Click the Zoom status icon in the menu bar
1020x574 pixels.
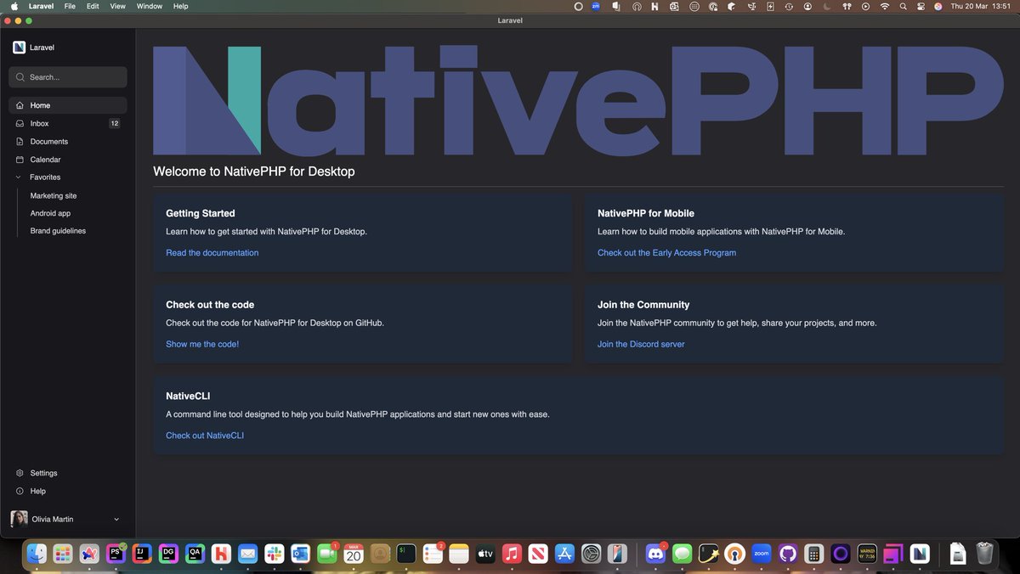click(596, 6)
